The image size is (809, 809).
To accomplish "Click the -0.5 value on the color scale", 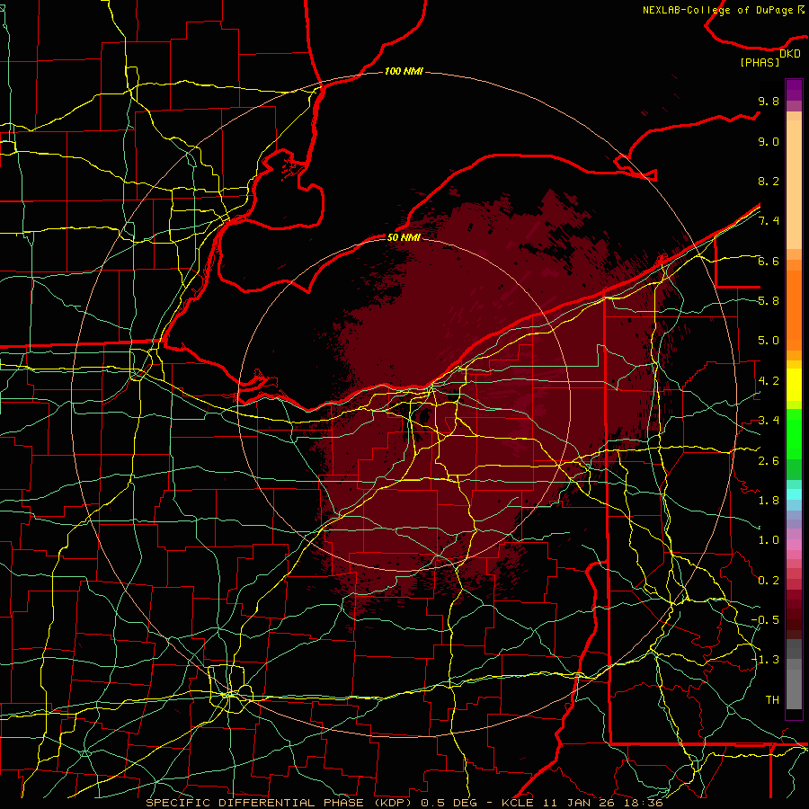I will [765, 620].
